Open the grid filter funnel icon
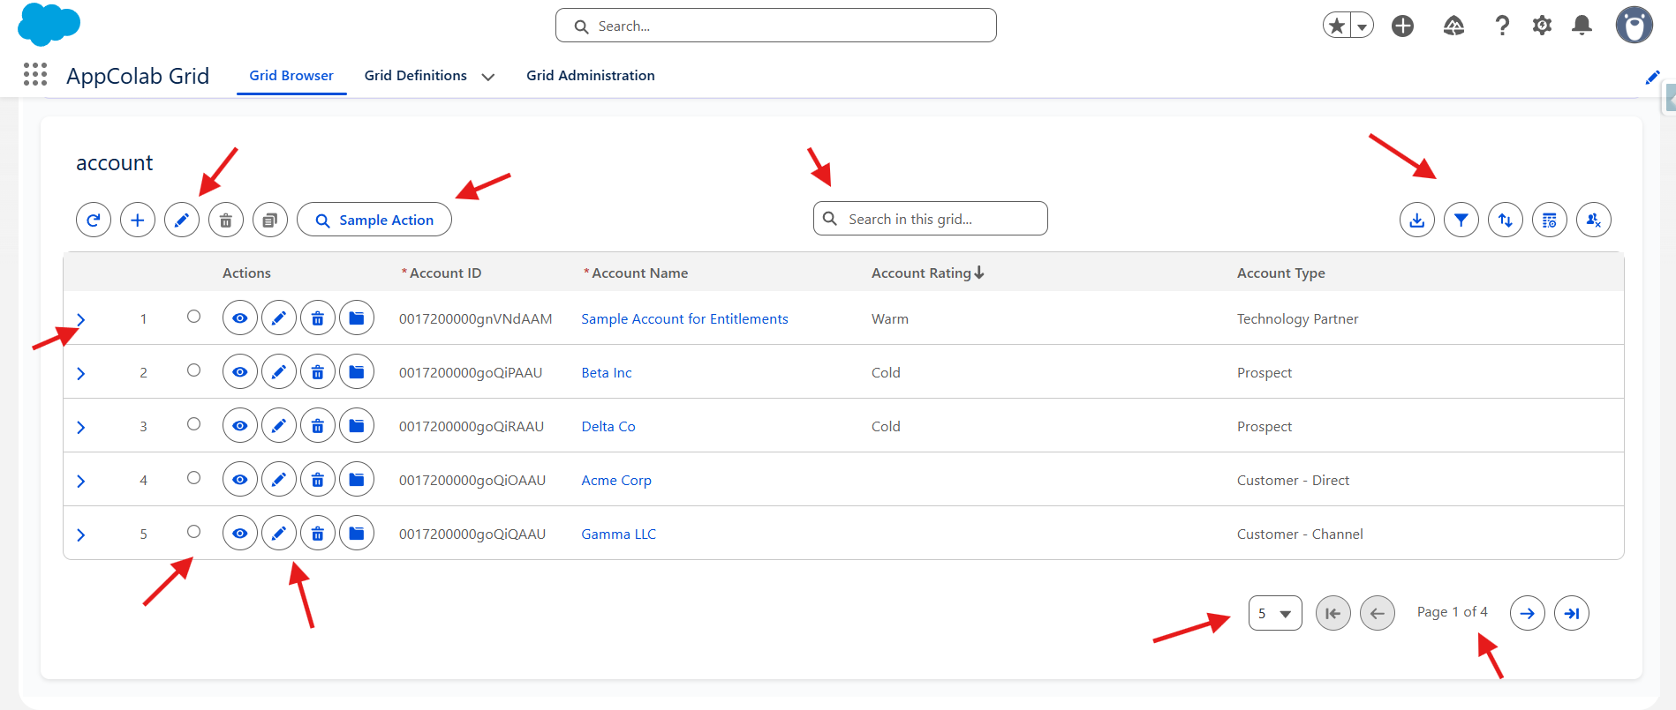This screenshot has height=710, width=1676. point(1461,220)
